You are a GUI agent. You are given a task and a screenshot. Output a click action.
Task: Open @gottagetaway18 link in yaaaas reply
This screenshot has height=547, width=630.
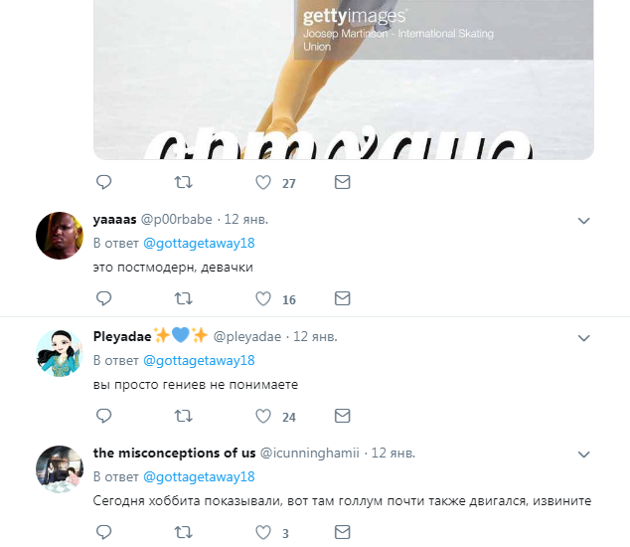(x=199, y=244)
